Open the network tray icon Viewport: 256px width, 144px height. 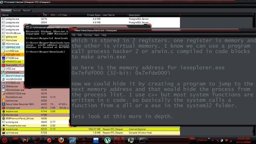click(x=226, y=140)
